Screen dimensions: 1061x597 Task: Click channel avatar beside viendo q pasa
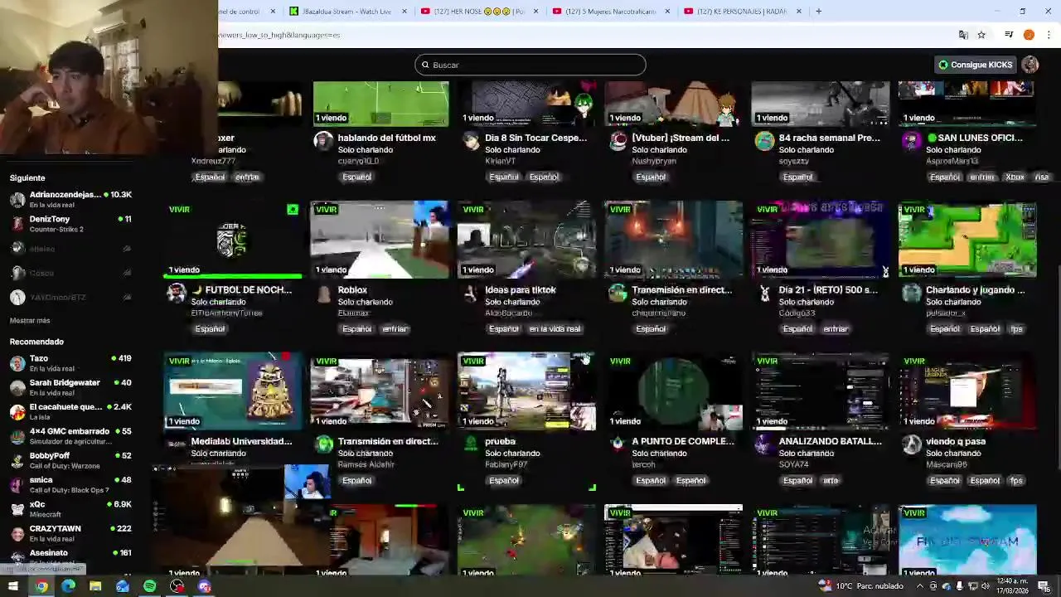[x=912, y=444]
